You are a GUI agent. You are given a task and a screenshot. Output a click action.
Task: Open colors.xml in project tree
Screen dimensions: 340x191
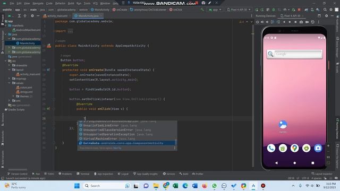[24, 88]
